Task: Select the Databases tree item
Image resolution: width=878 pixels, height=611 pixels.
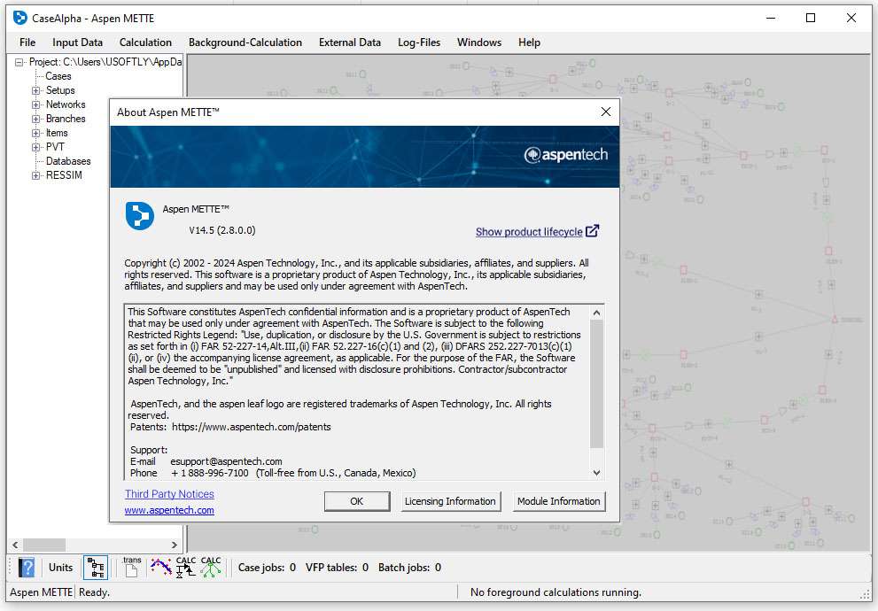Action: 68,161
